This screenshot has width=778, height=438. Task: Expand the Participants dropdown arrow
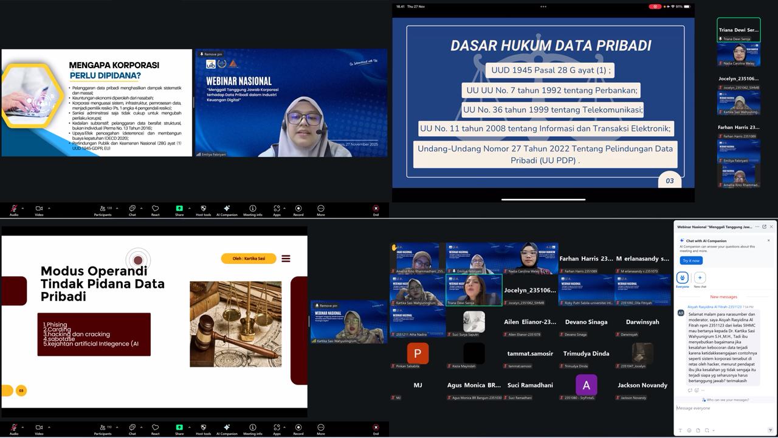pos(115,427)
